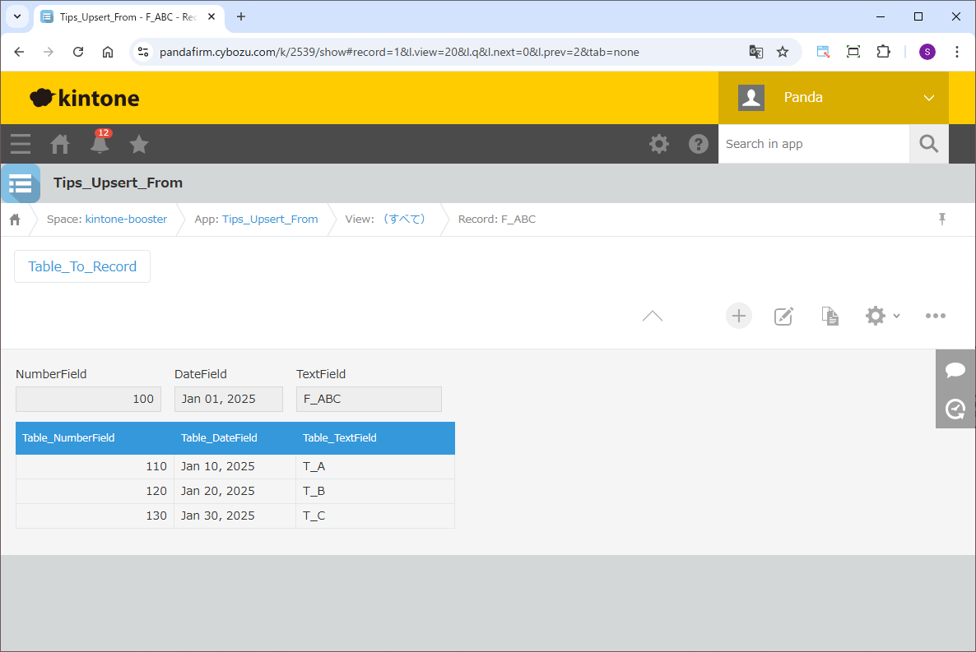Collapse the header with the up chevron
This screenshot has width=976, height=652.
(x=652, y=316)
